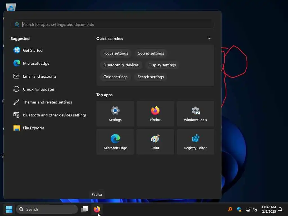Launch Microsoft Edge tile in Top apps
This screenshot has width=288, height=216.
[x=115, y=142]
